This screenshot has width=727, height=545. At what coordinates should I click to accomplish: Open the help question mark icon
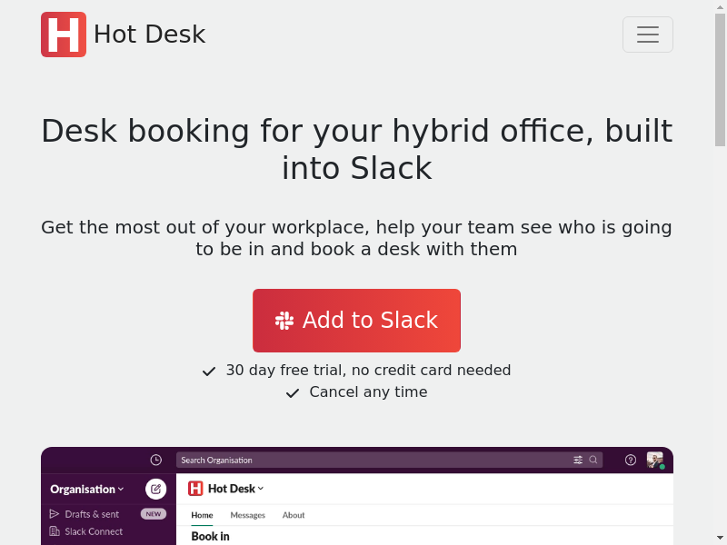(x=631, y=461)
